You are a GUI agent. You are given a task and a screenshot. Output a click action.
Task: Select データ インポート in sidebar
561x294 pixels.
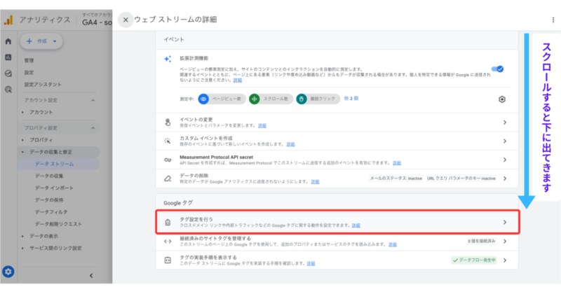coord(54,188)
